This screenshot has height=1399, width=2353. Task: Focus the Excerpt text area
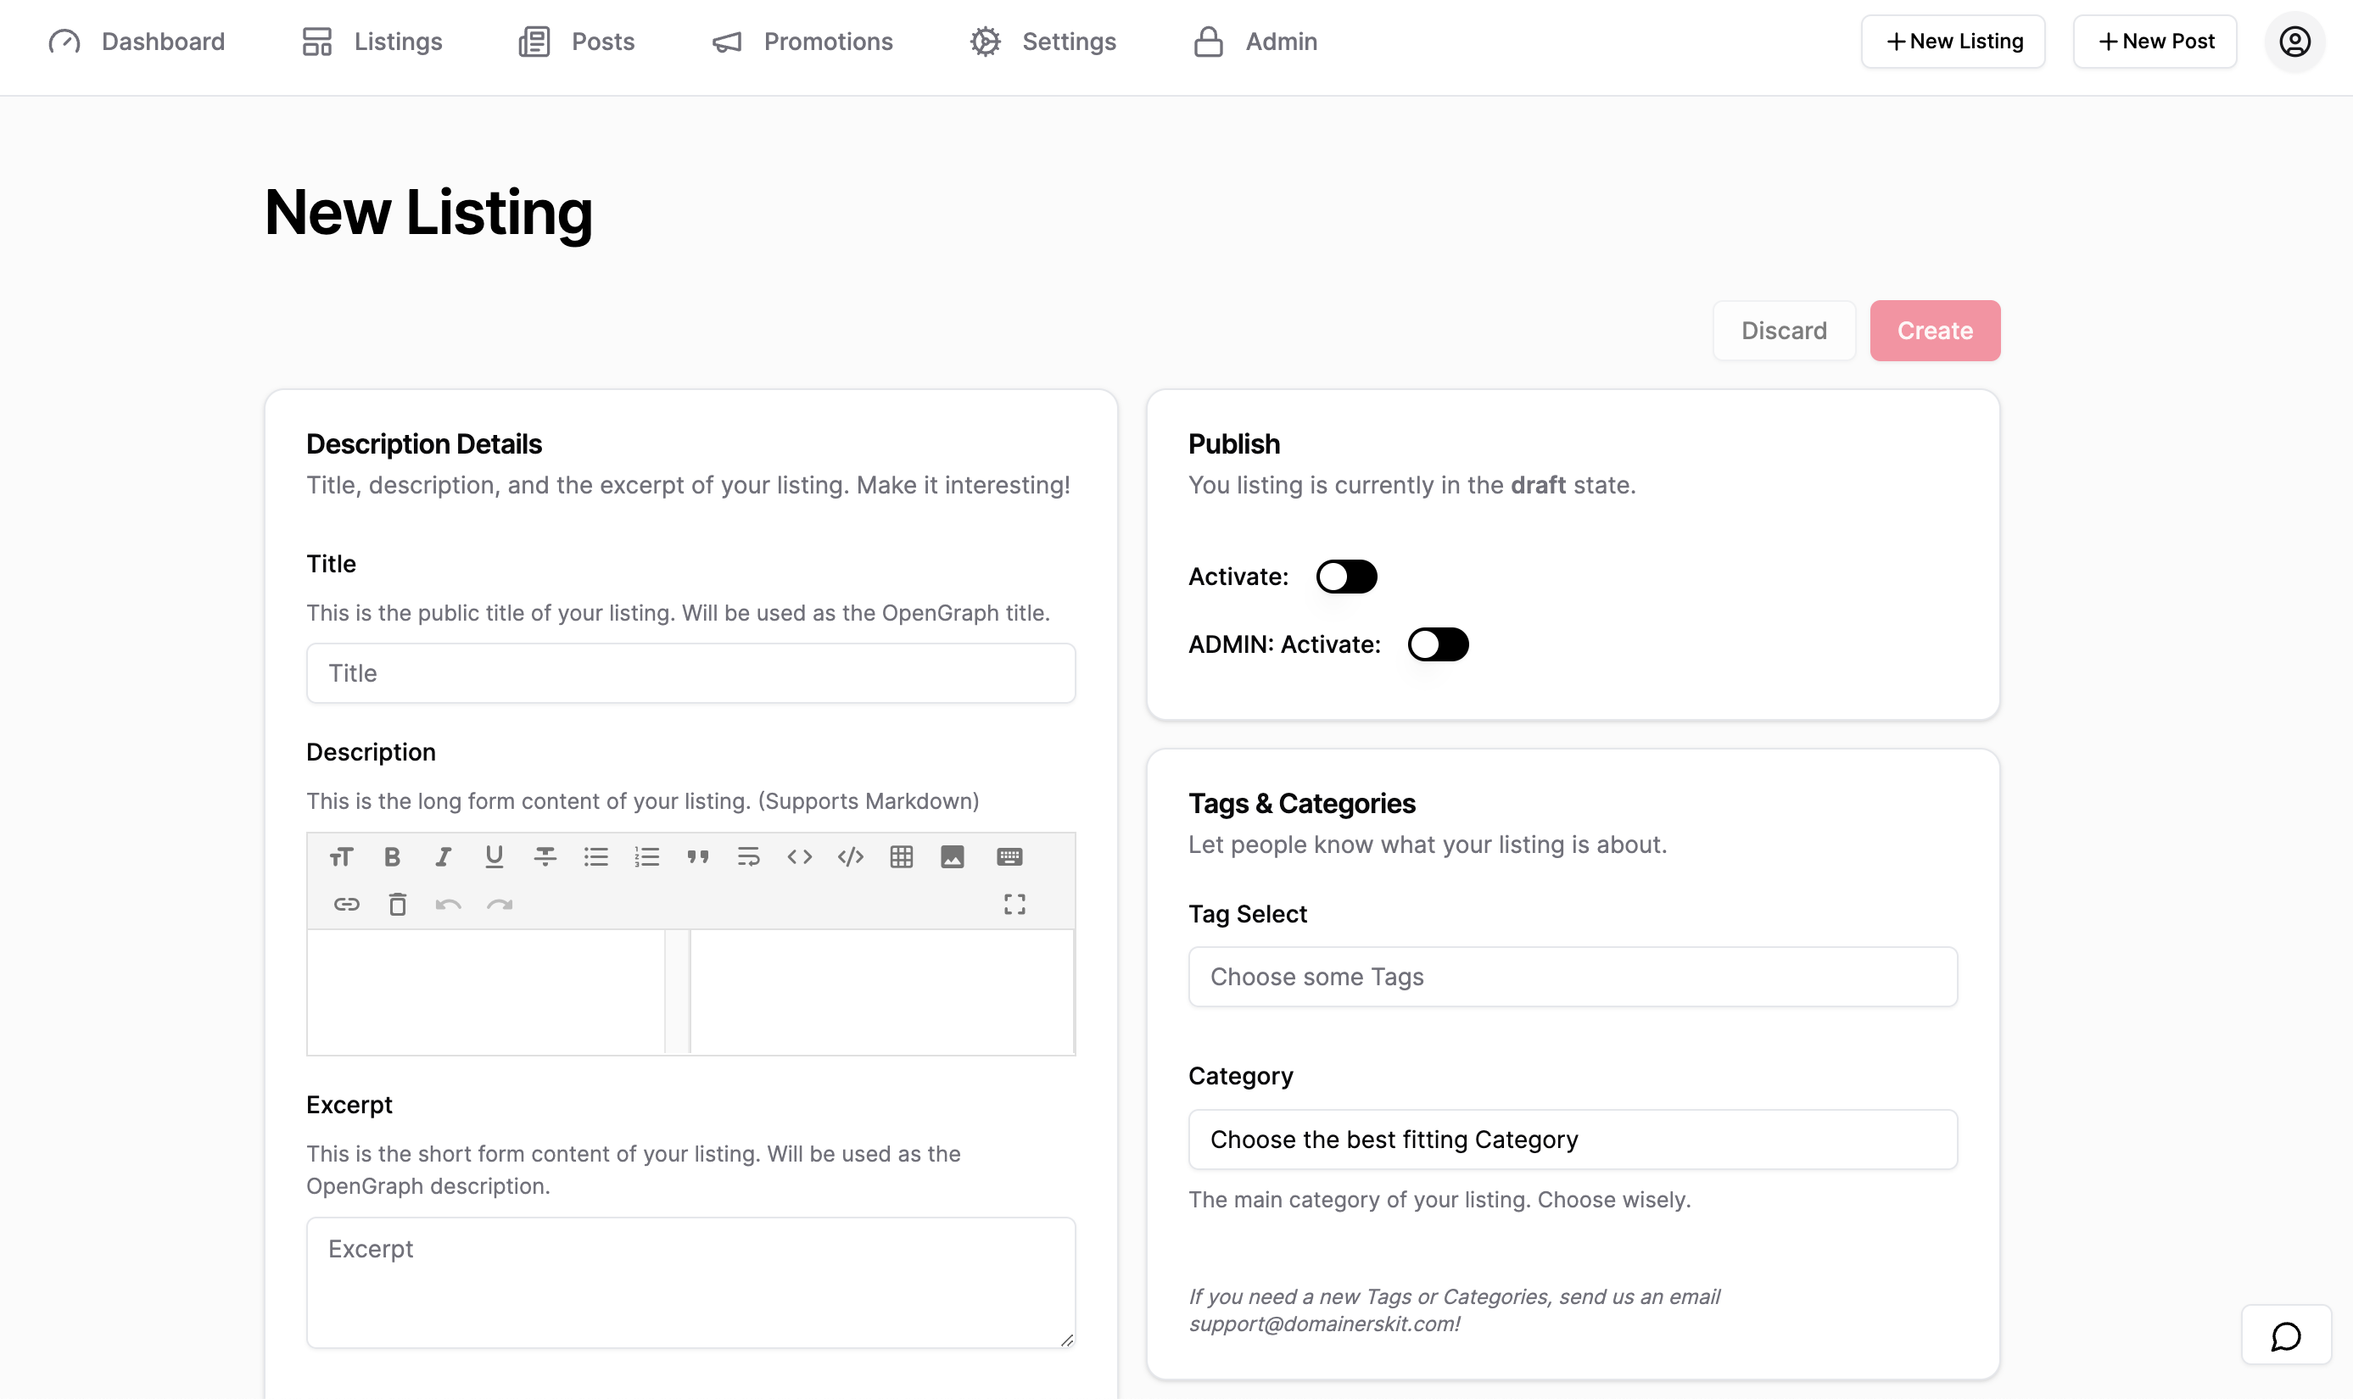click(690, 1281)
